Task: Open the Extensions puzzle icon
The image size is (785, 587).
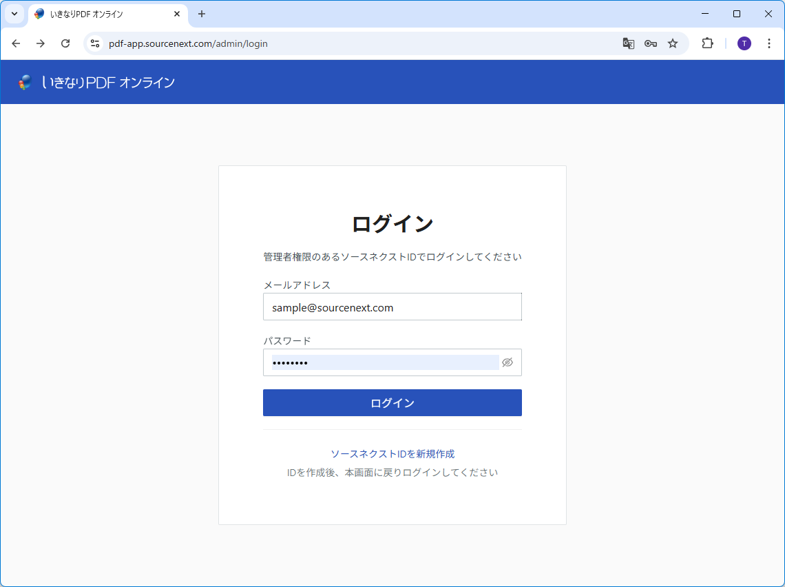Action: point(707,43)
